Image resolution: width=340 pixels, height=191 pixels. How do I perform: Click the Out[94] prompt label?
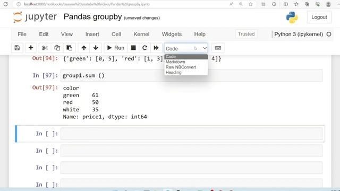(45, 58)
